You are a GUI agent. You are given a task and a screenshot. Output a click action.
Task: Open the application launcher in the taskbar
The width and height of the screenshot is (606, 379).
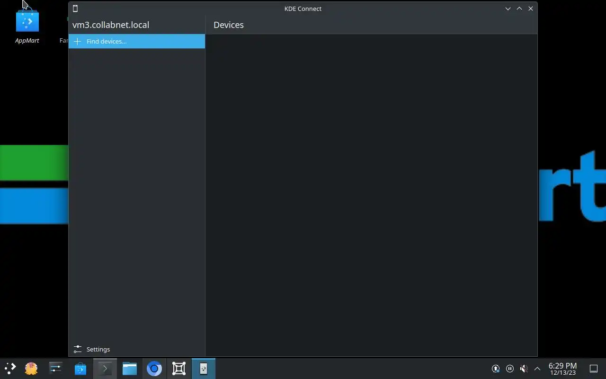[10, 368]
